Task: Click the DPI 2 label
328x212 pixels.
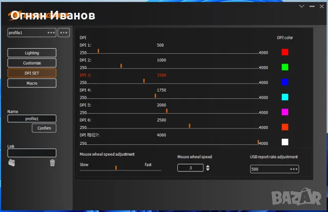Action: point(86,60)
